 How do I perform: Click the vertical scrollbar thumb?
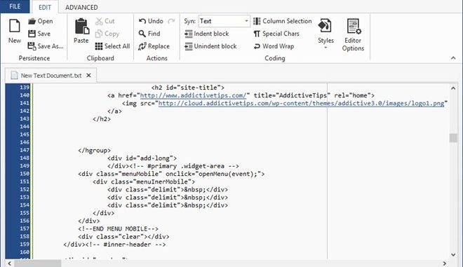pos(453,138)
